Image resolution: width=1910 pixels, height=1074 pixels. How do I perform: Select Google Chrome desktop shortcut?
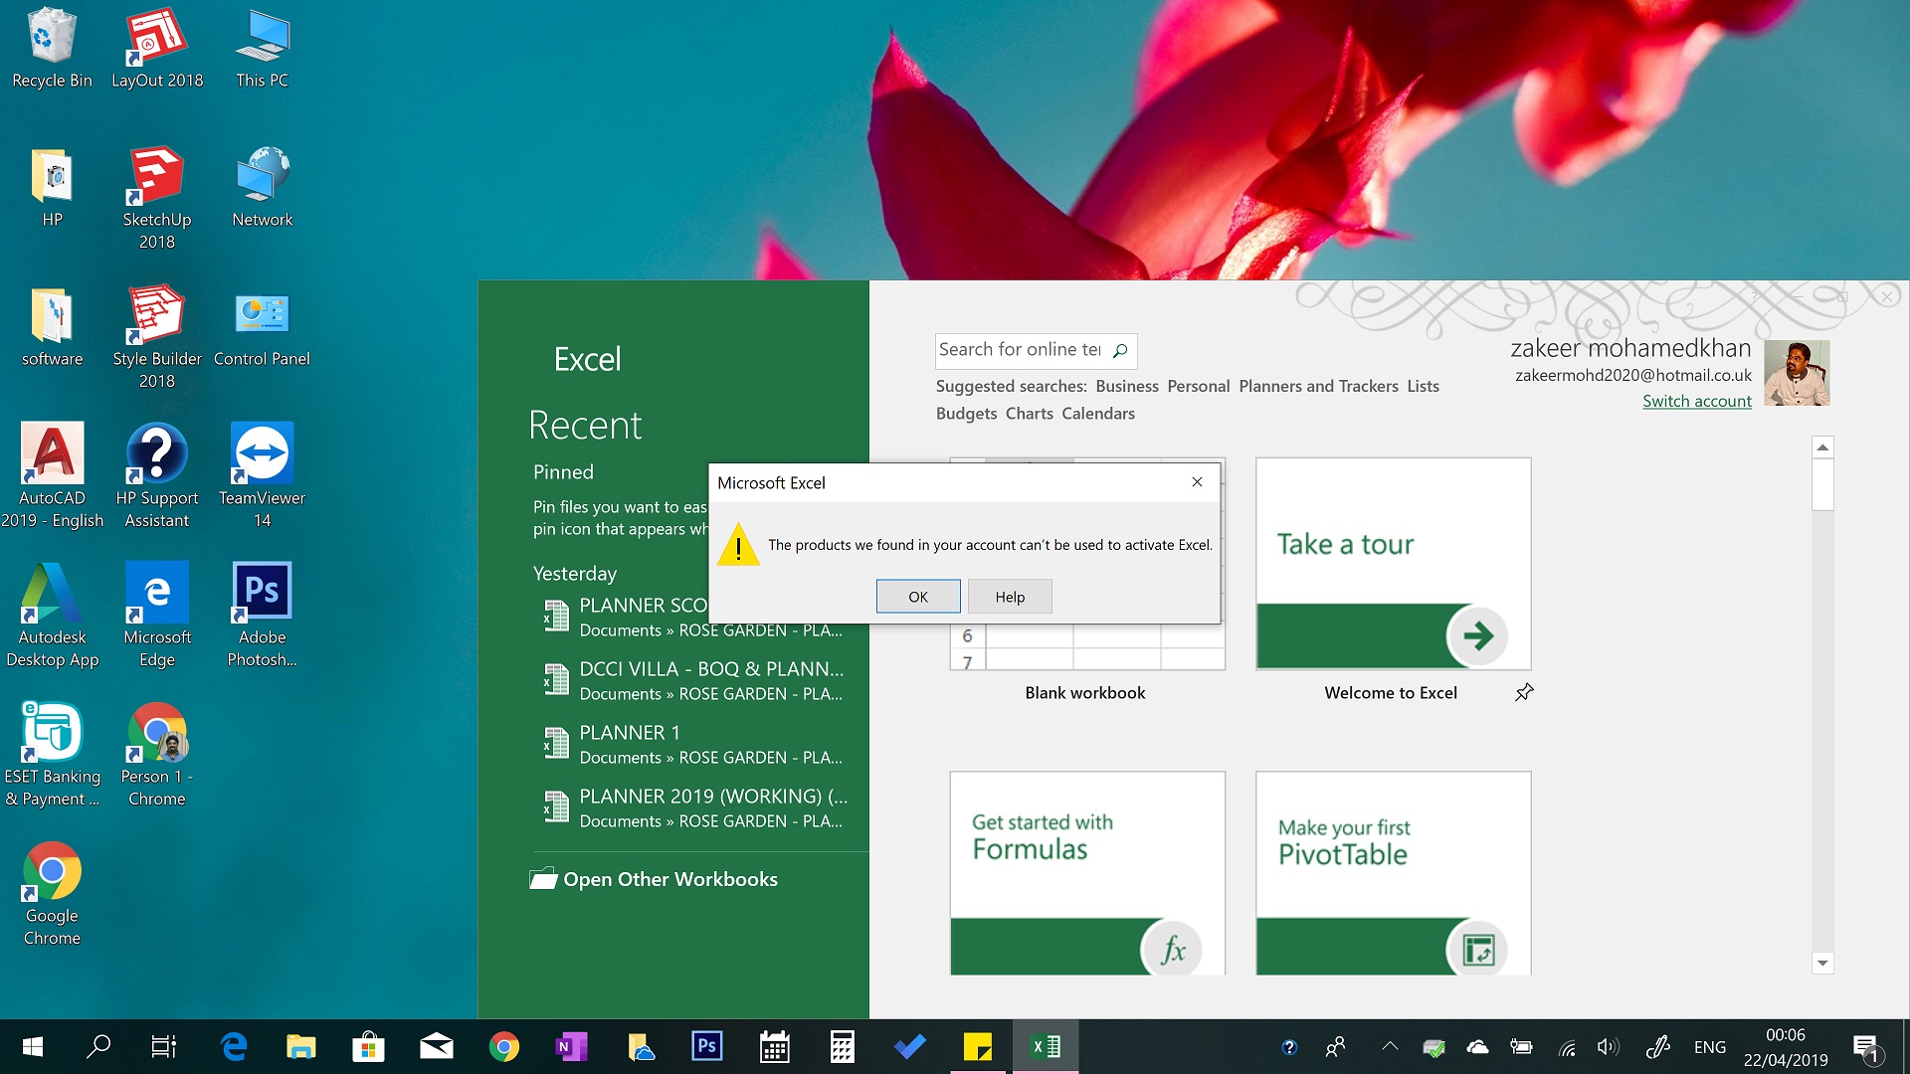coord(52,893)
